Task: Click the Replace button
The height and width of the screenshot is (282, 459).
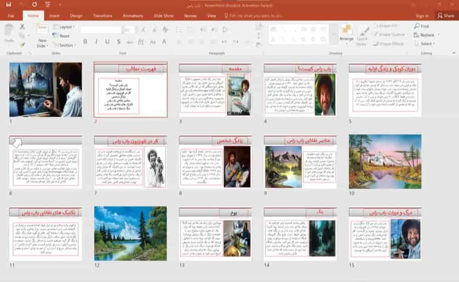Action: pos(426,35)
